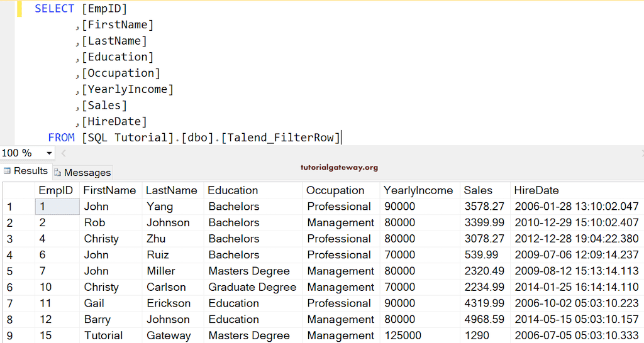Viewport: 644px width, 343px height.
Task: Click the 3399.99 sales cell
Action: 485,223
